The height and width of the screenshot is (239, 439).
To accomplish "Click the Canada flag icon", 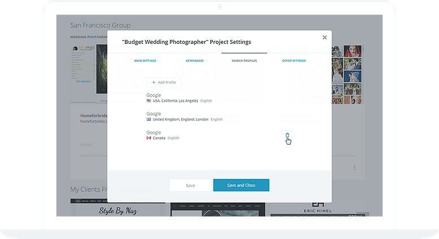I will click(x=148, y=138).
